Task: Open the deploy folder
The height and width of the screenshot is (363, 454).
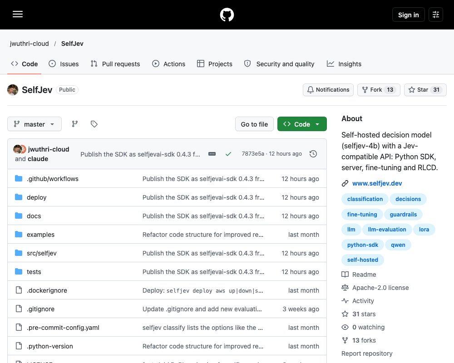Action: 36,197
